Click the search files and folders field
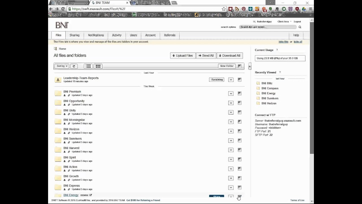362x204 pixels. pos(268,27)
